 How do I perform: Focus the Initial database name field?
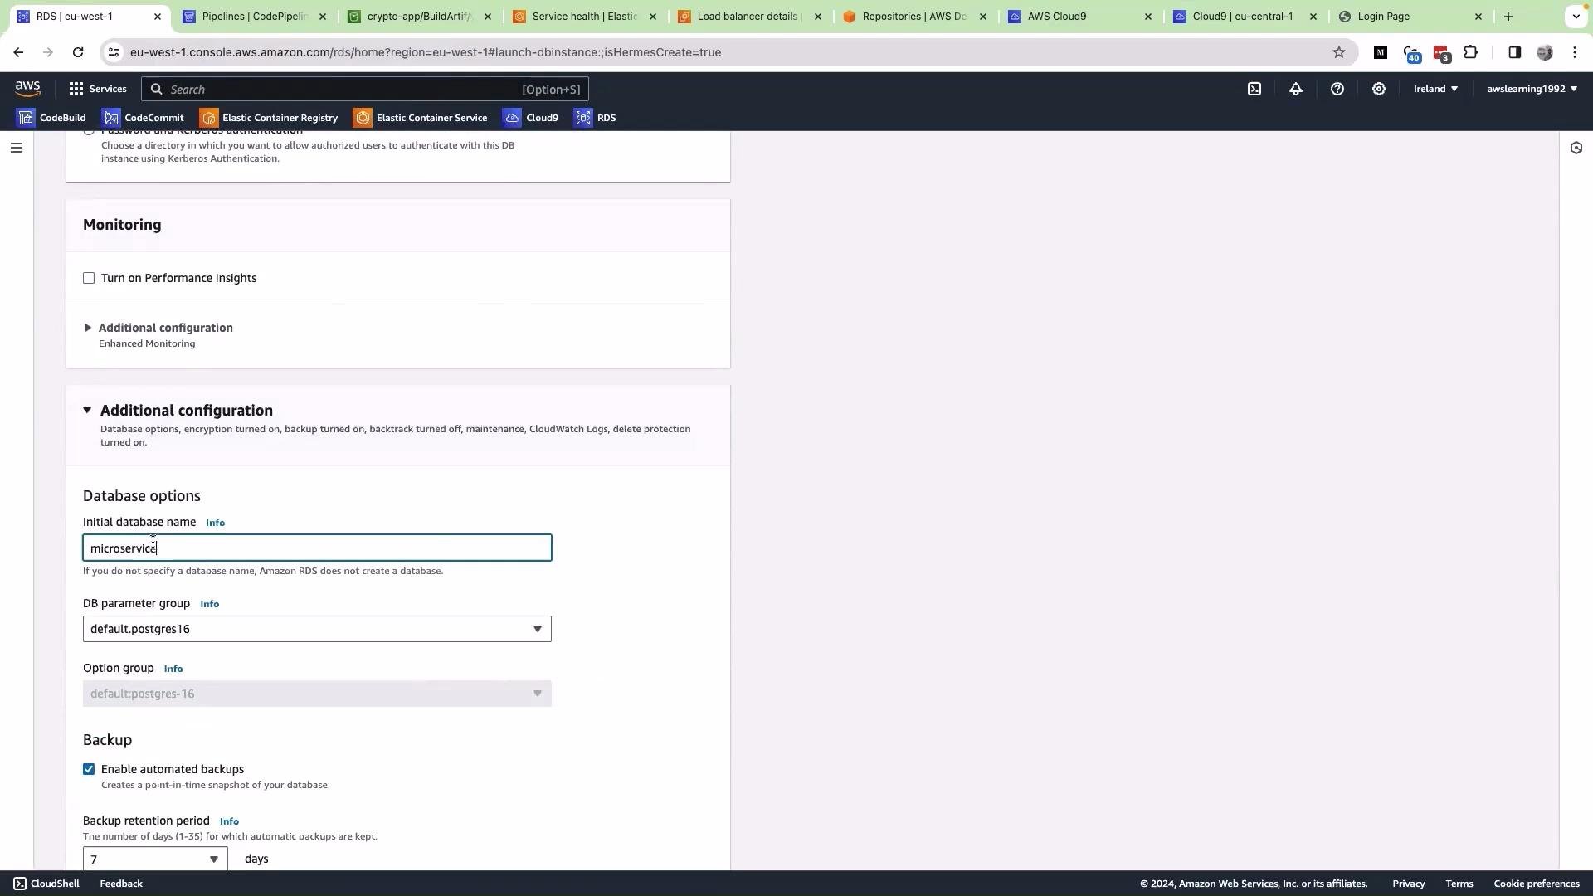(x=317, y=548)
